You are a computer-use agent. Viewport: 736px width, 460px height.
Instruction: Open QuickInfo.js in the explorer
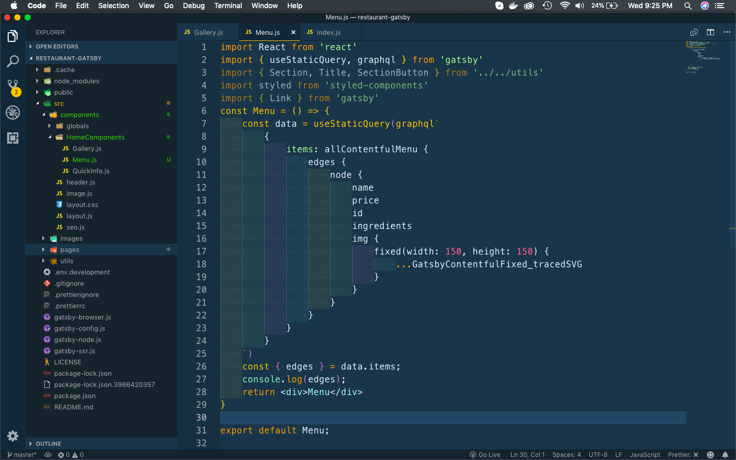(102, 171)
